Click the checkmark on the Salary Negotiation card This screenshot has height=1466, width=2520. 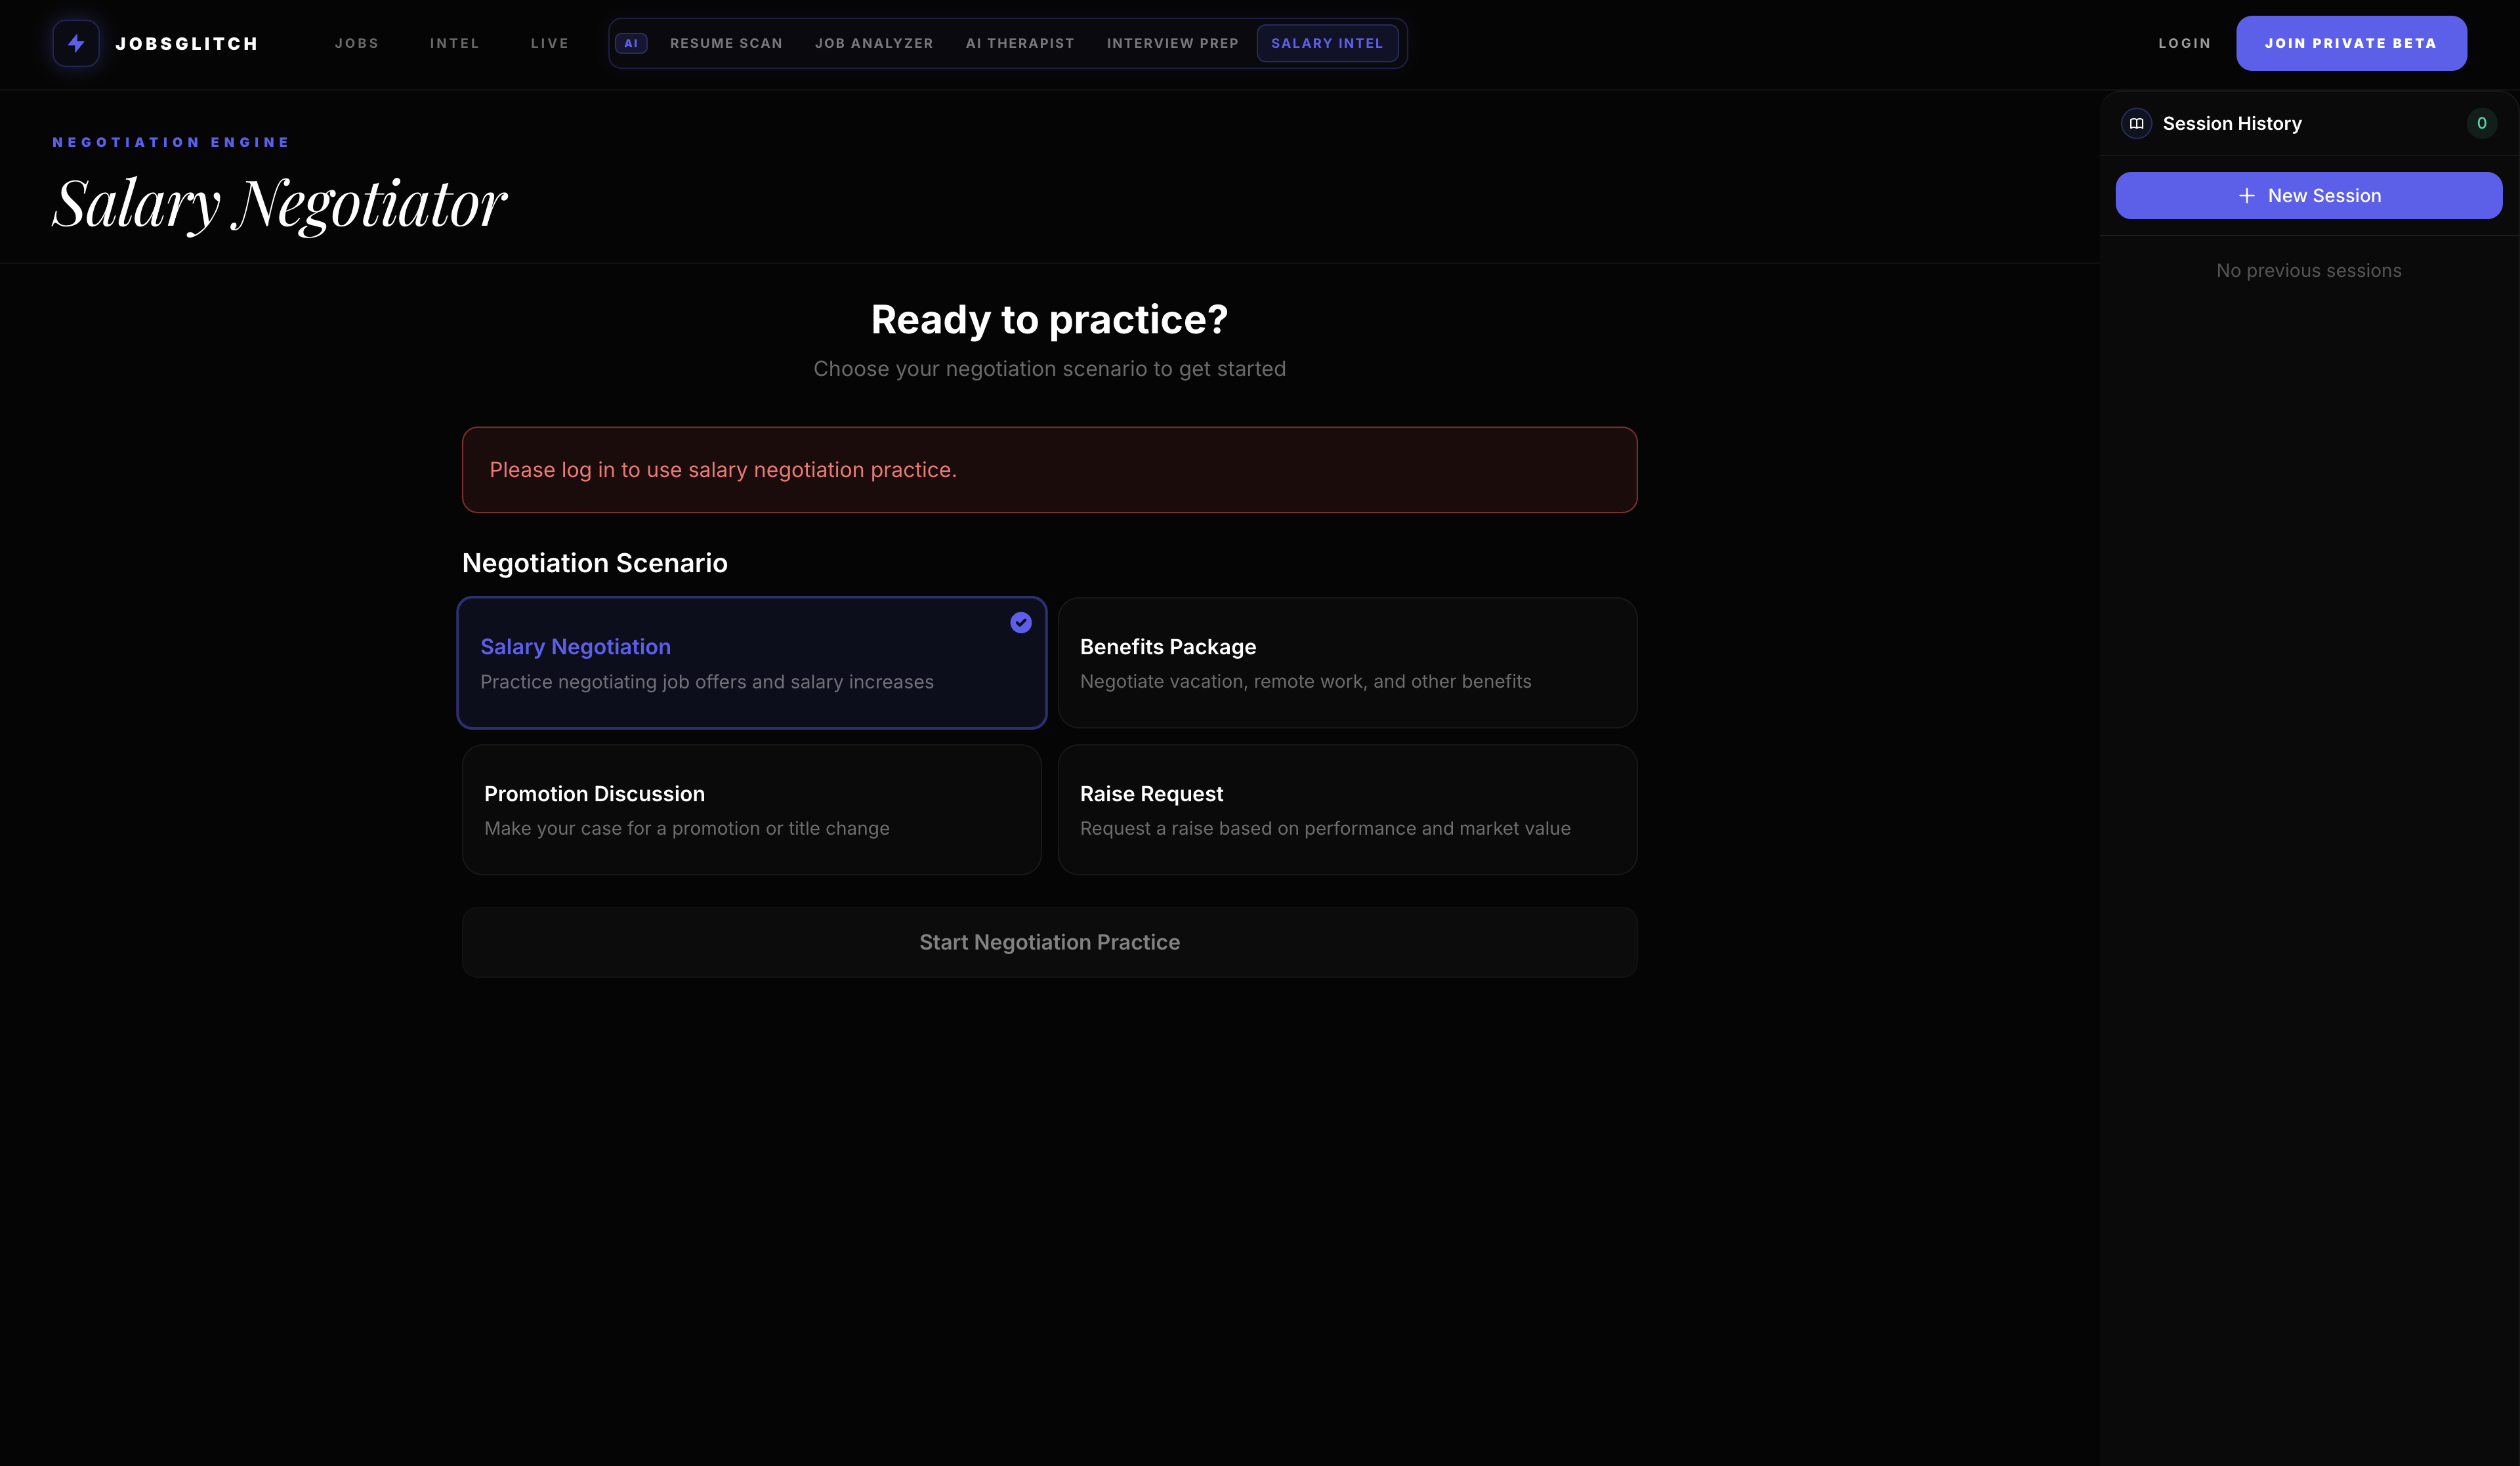click(1020, 622)
